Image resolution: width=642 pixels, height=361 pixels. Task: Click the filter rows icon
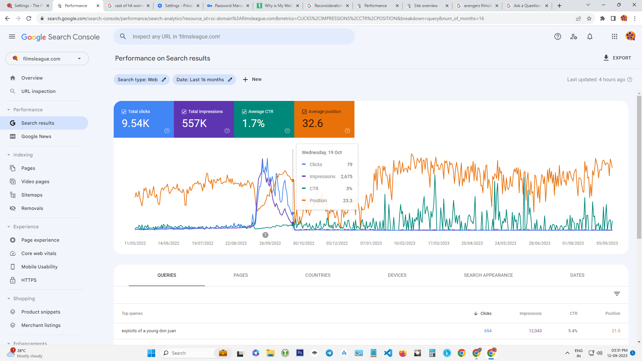coord(617,294)
